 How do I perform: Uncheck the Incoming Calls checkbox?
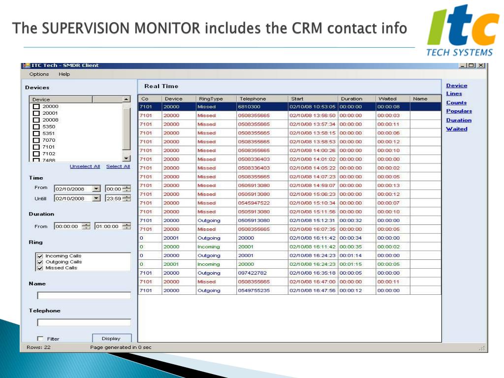(x=40, y=256)
